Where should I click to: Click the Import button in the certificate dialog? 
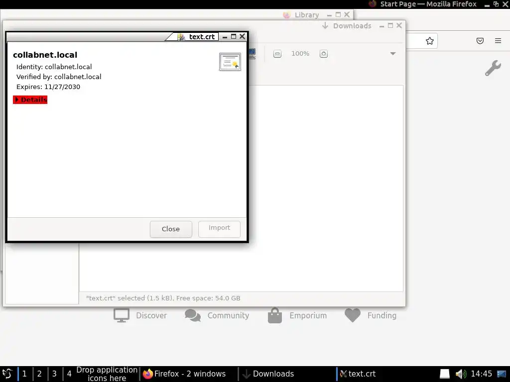point(219,229)
